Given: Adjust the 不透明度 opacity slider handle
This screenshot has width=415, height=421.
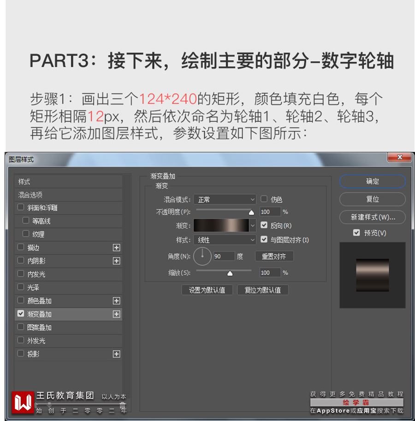Looking at the screenshot, I should coord(251,213).
